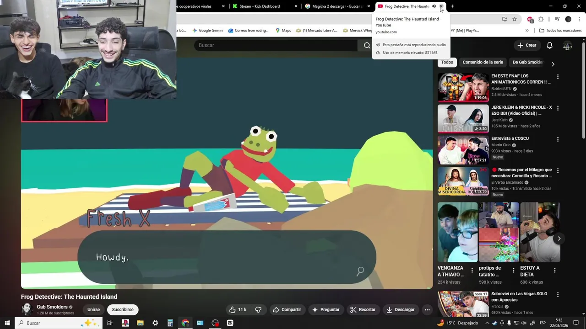
Task: Show hidden bookmarks overflow chevron
Action: click(x=527, y=31)
